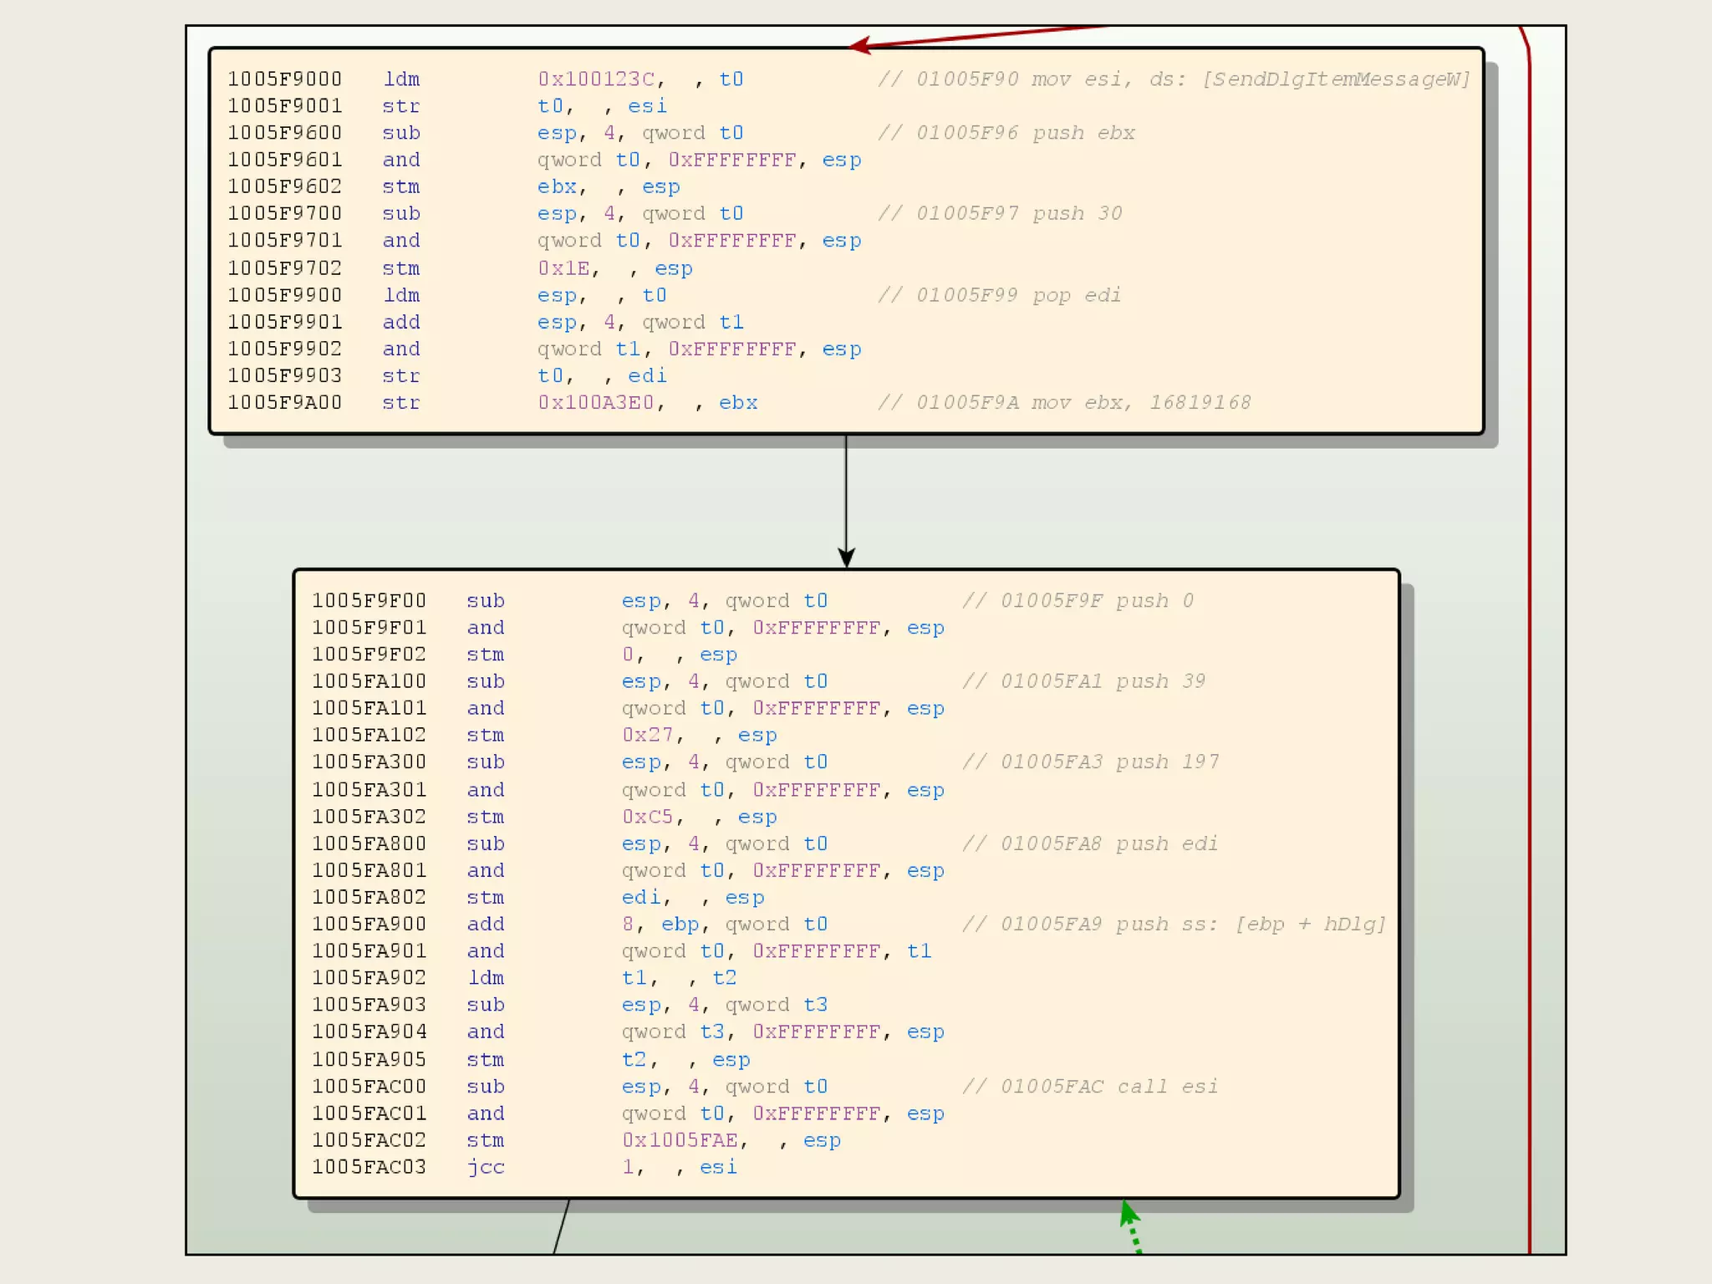This screenshot has width=1712, height=1284.
Task: Click the red arrowhead entering the top block
Action: tap(861, 45)
